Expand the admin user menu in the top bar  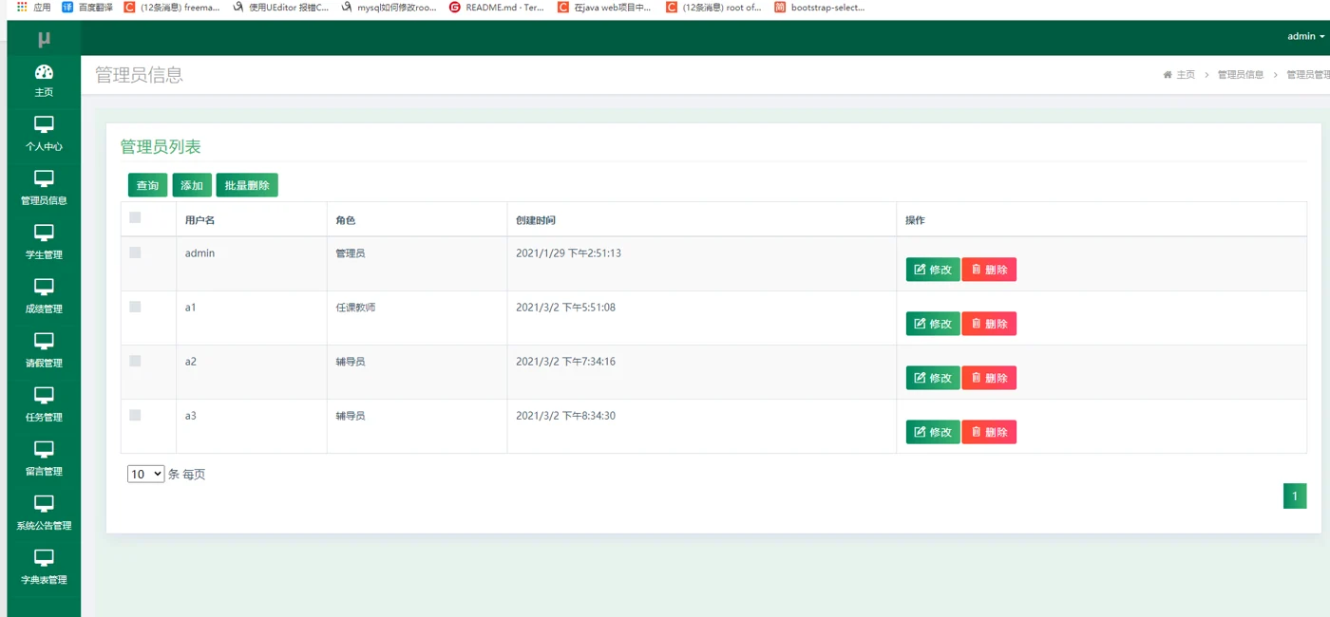point(1305,36)
